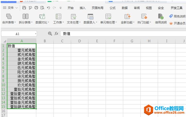186x117 pixels.
Task: Click the 文本处理 icon
Action: 73,16
